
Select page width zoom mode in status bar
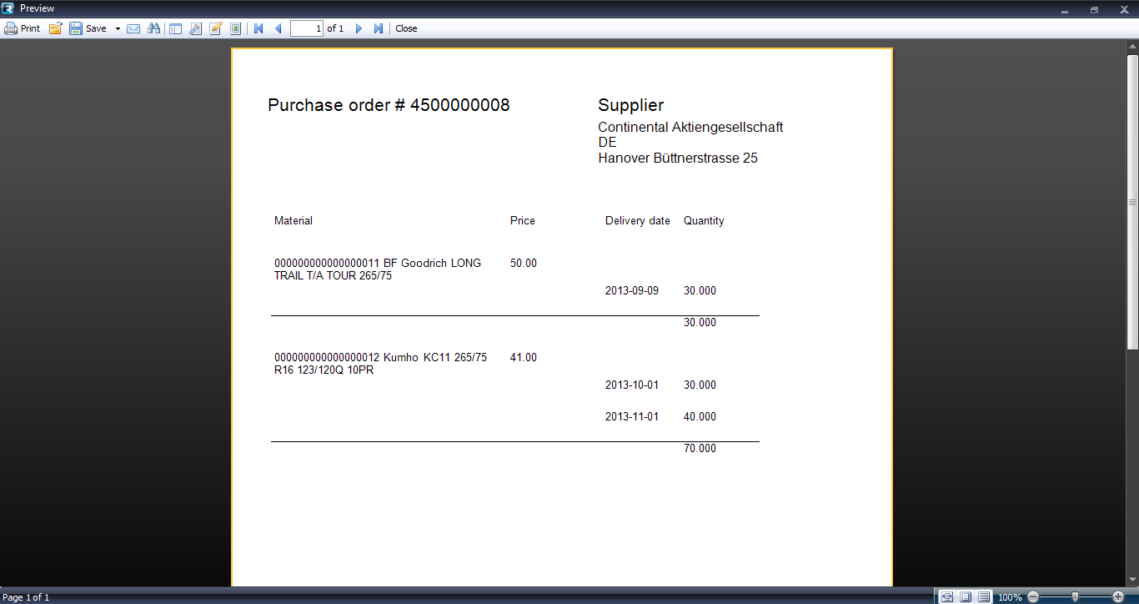coord(946,597)
